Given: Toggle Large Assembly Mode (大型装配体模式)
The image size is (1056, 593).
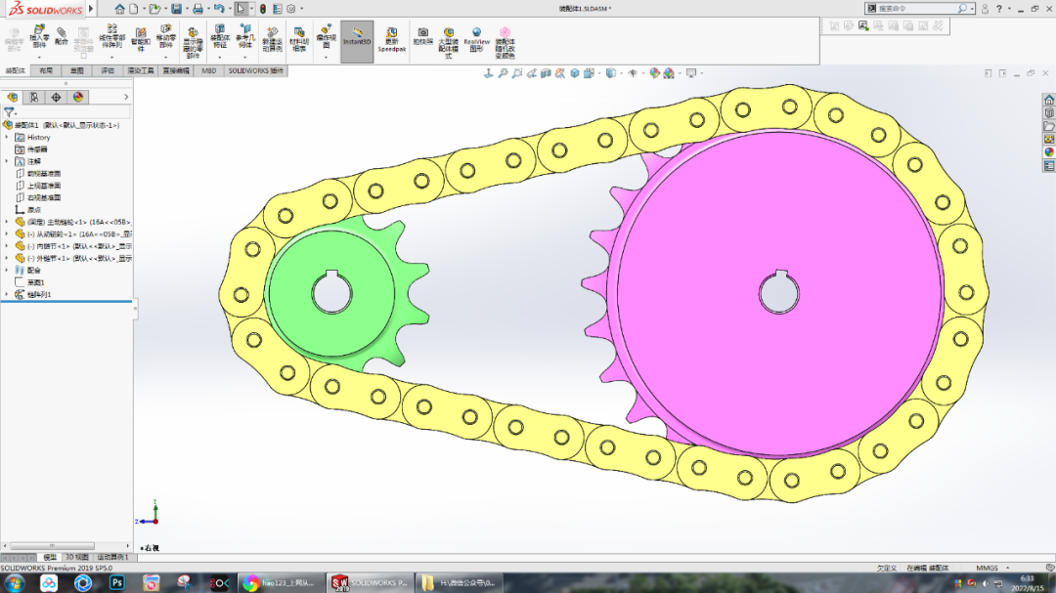Looking at the screenshot, I should 447,39.
